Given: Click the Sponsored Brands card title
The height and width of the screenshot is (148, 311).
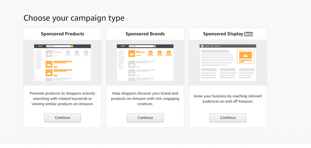Looking at the screenshot, I should pyautogui.click(x=145, y=34).
